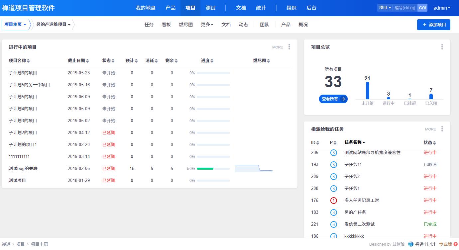Click the 50% progress bar of 测试bug的关联
Image resolution: width=459 pixels, height=250 pixels.
pos(213,169)
